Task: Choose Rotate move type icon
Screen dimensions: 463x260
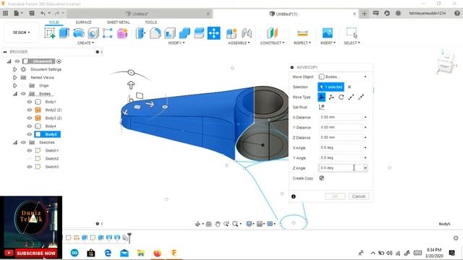Action: click(341, 97)
